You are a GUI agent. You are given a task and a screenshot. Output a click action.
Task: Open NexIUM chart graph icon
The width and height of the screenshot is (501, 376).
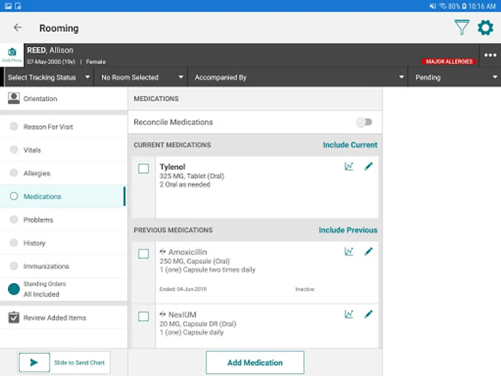point(349,315)
